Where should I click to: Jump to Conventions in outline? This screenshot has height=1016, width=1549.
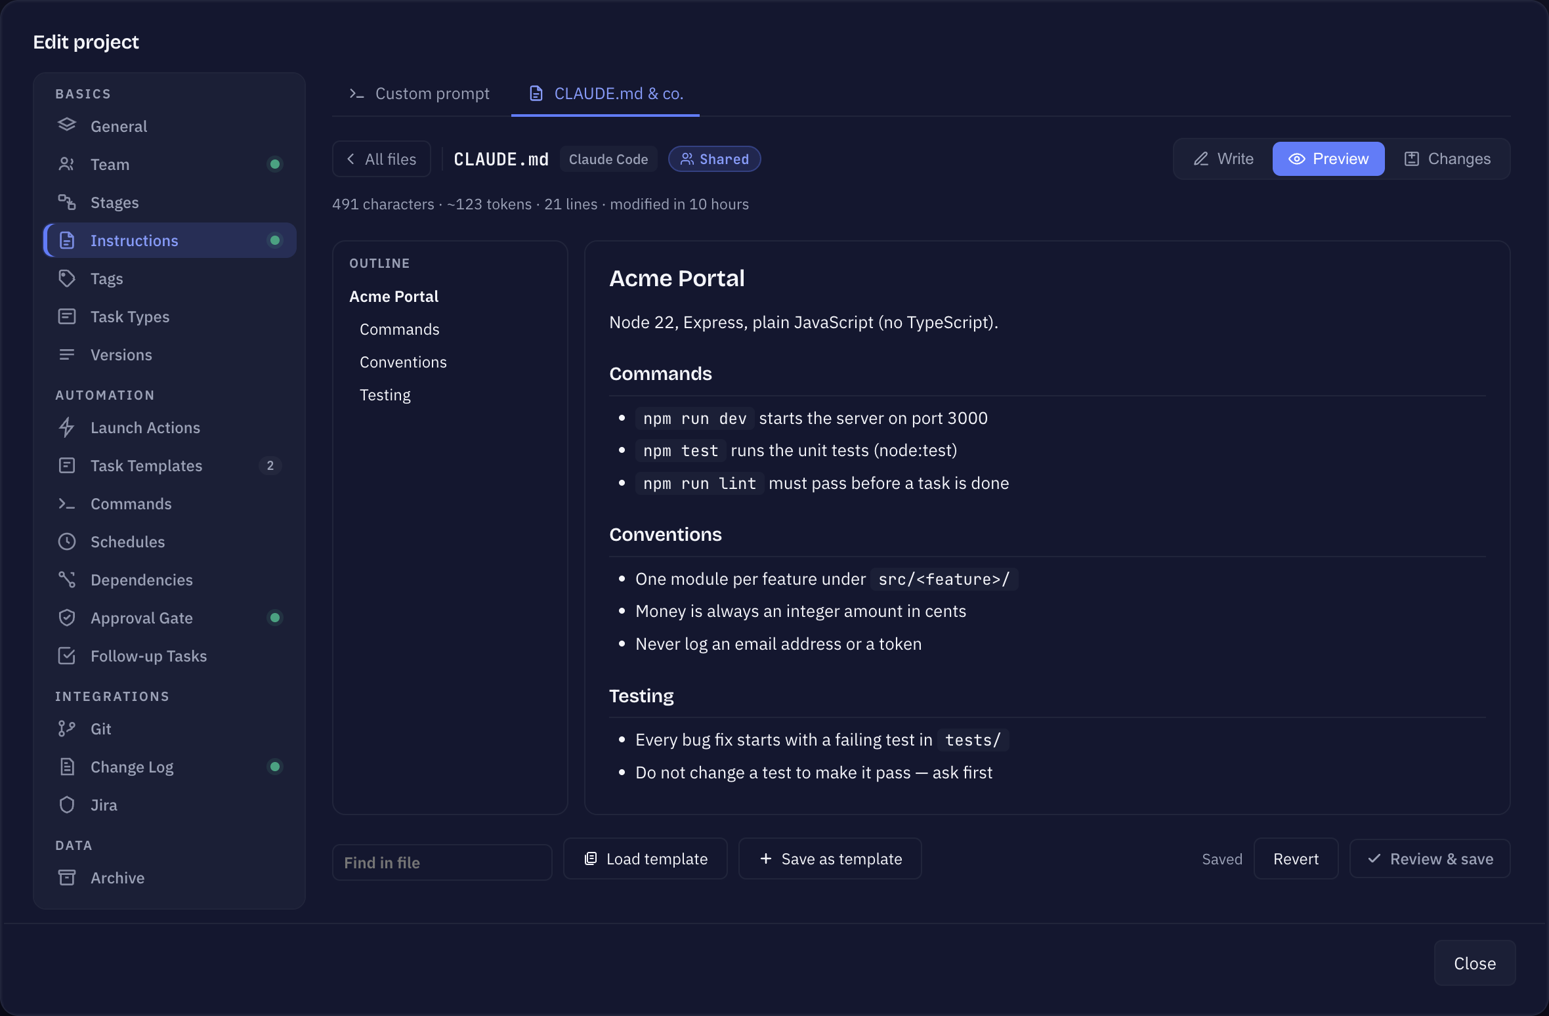(403, 362)
